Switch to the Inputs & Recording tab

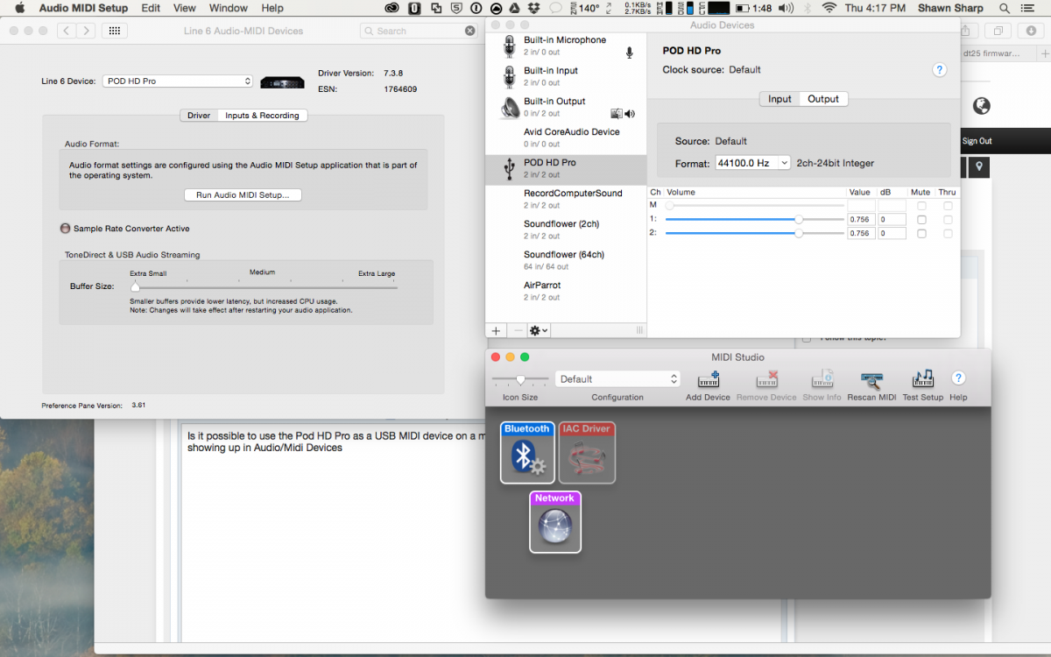click(x=262, y=116)
